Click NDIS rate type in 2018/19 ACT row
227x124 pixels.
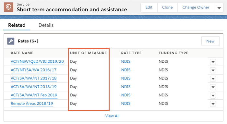pos(126,87)
